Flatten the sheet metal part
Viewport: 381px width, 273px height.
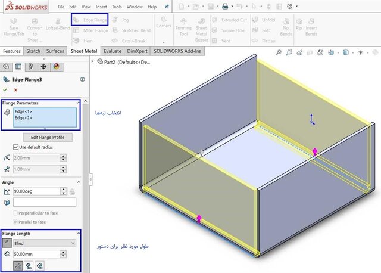[x=264, y=41]
